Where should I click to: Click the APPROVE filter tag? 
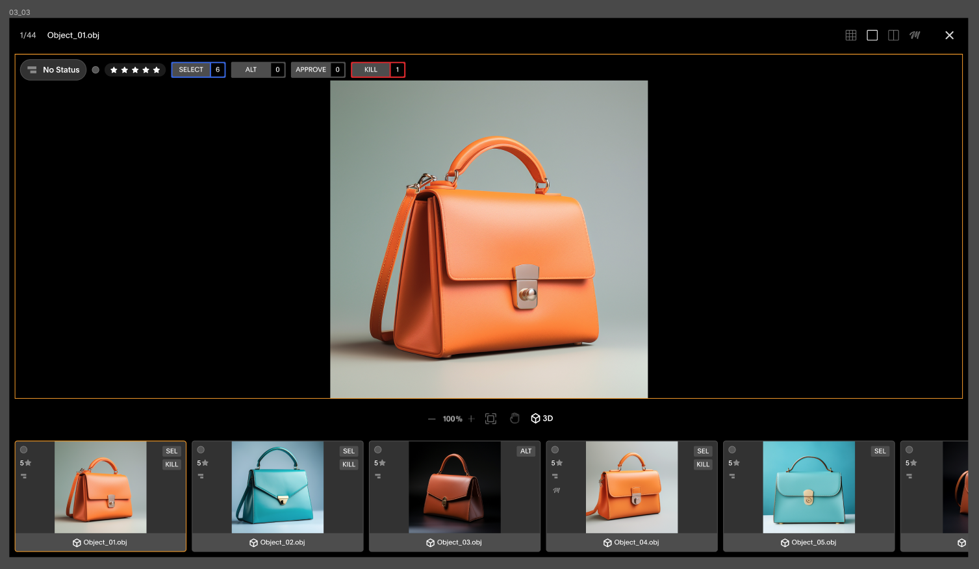pyautogui.click(x=311, y=70)
